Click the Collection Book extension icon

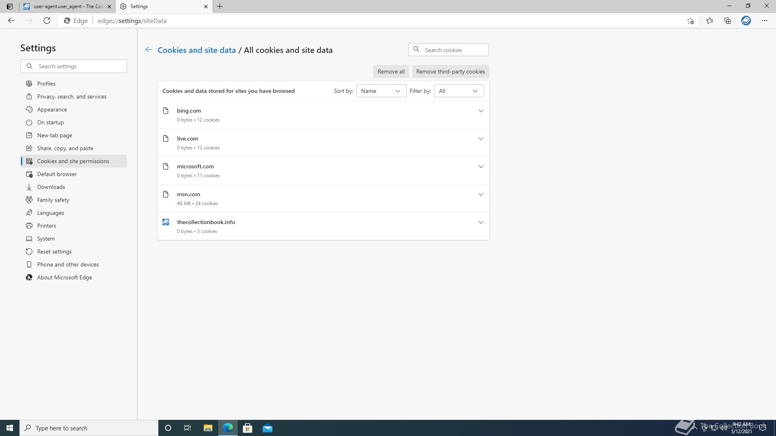coord(746,21)
